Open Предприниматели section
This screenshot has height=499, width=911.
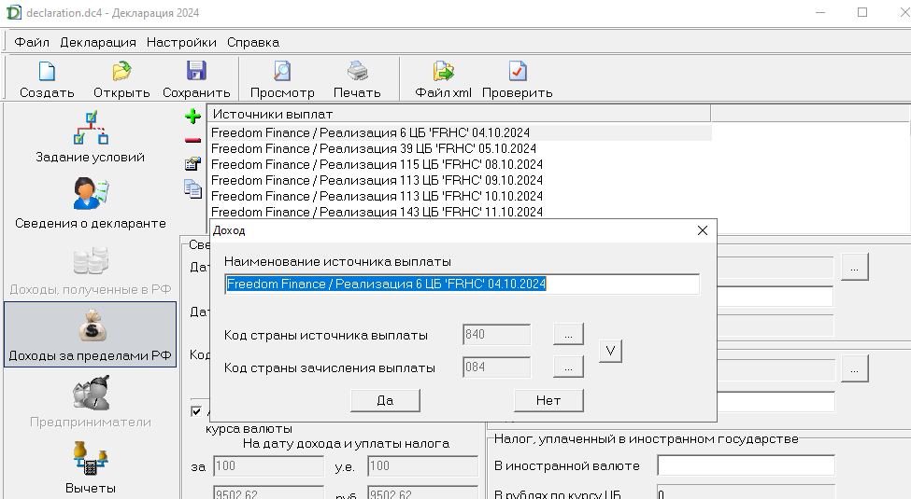[x=90, y=402]
